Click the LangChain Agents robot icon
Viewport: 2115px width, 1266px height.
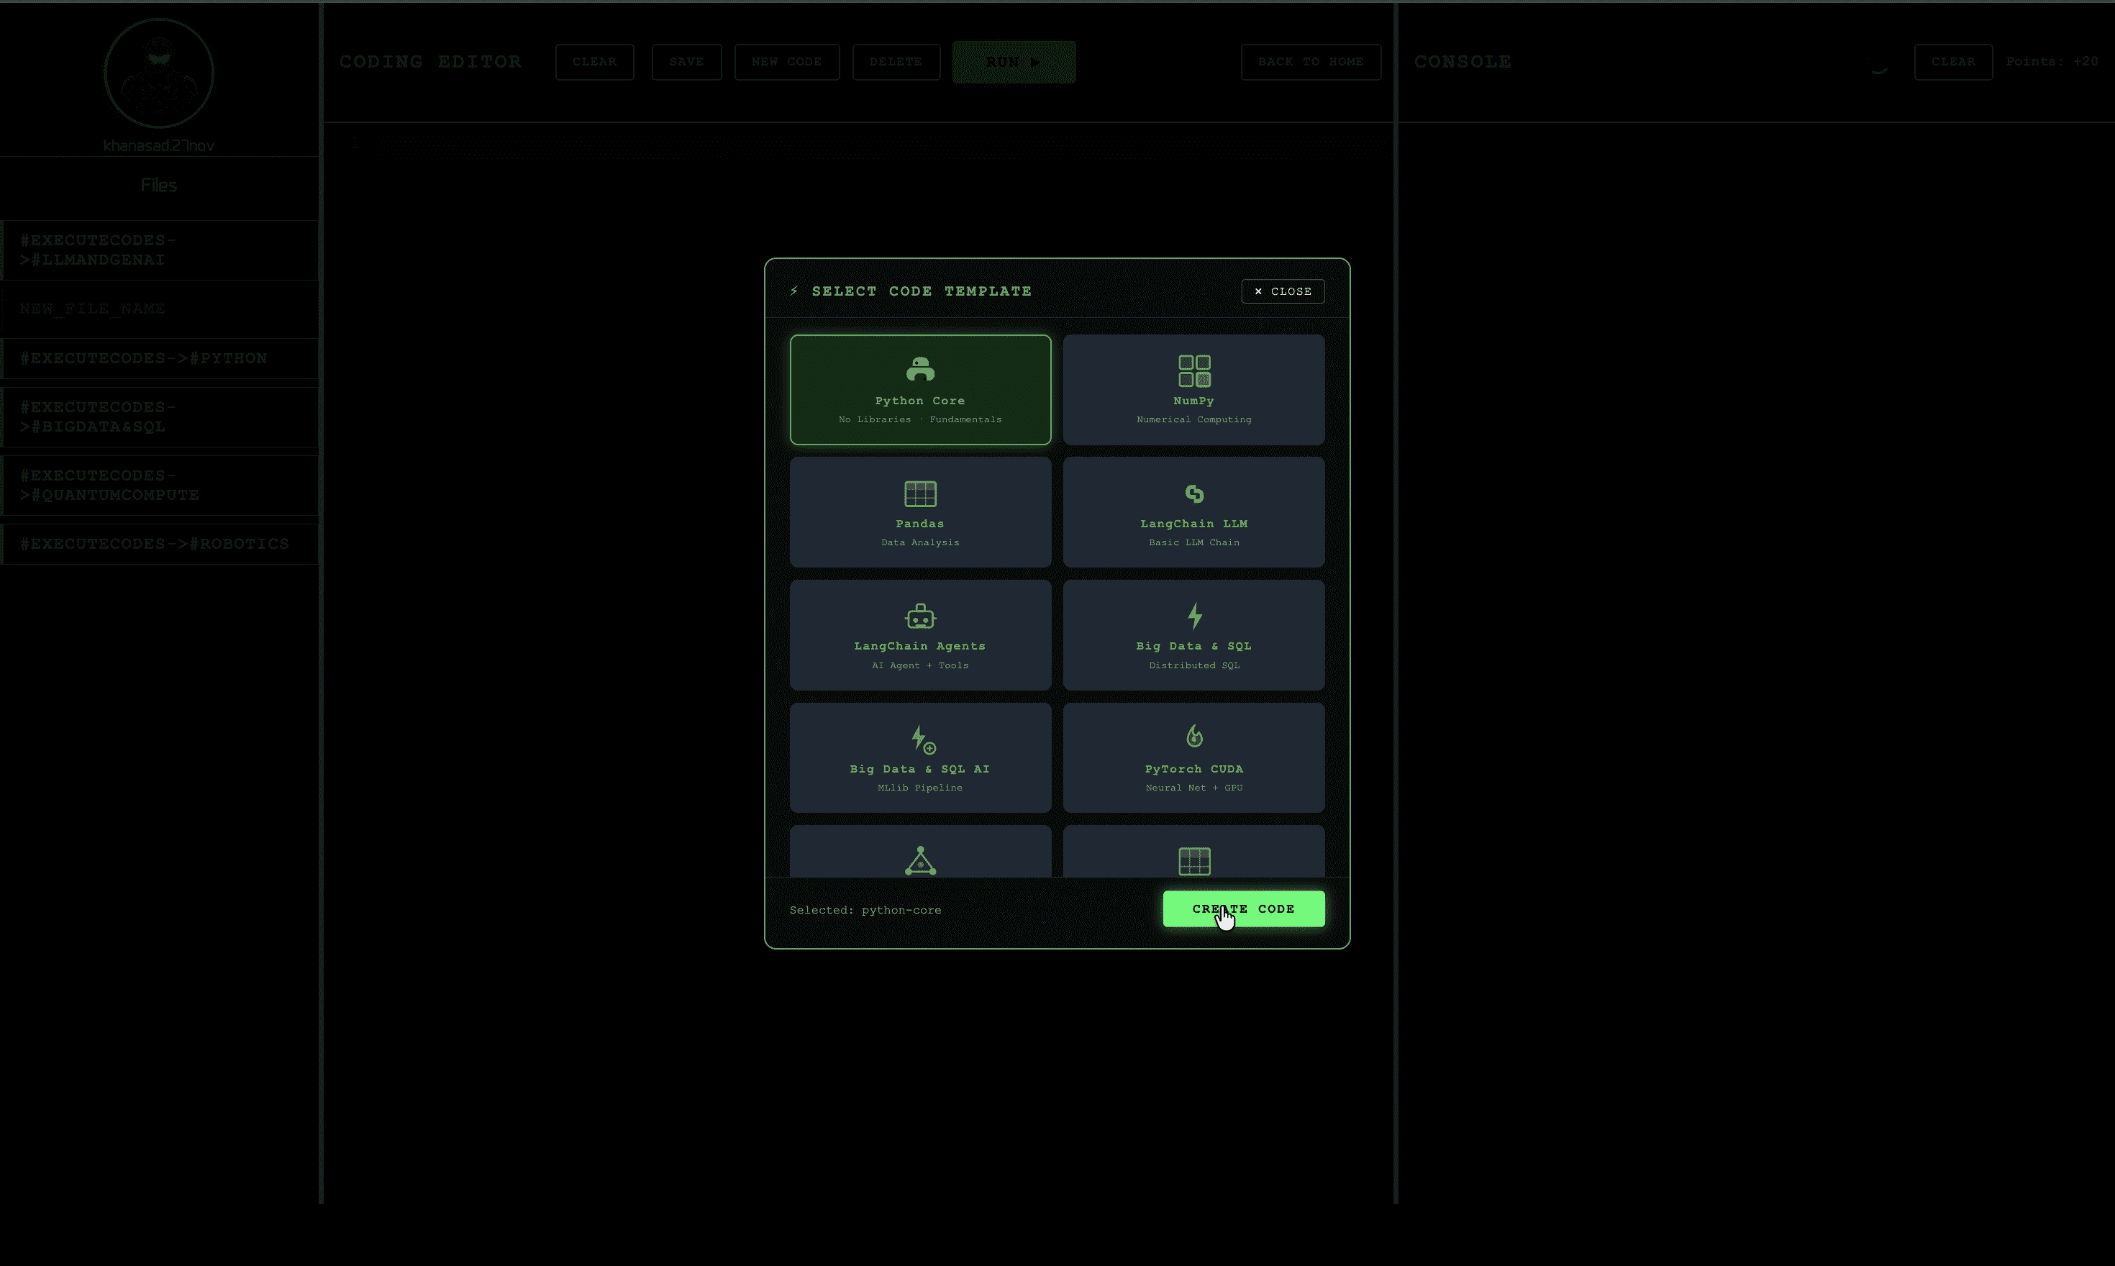(919, 616)
